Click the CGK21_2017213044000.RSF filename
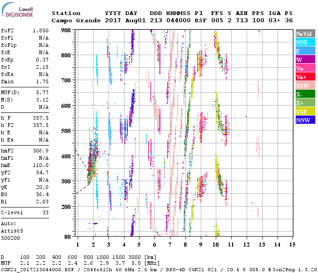The height and width of the screenshot is (273, 318). 37,270
